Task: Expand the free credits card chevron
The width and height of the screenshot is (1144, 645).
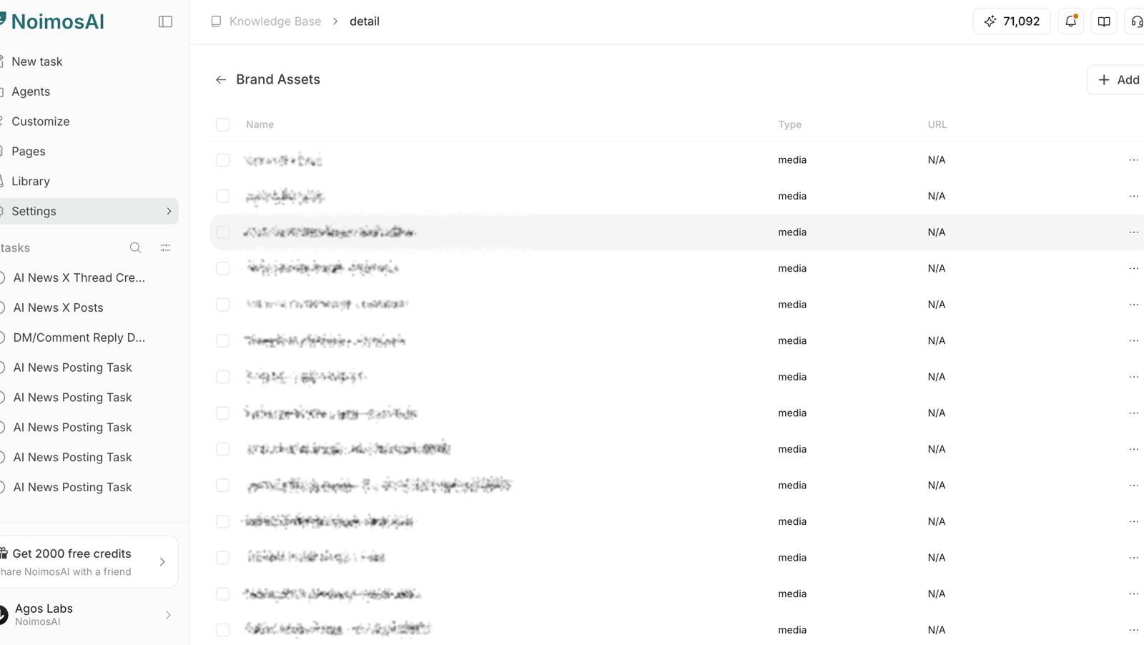Action: tap(162, 562)
